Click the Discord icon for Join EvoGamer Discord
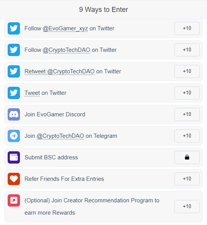 14,114
